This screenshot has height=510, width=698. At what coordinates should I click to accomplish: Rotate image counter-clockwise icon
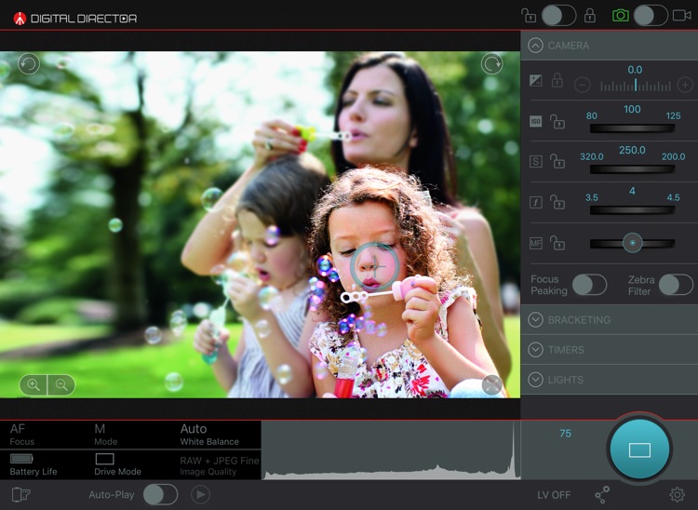click(29, 63)
